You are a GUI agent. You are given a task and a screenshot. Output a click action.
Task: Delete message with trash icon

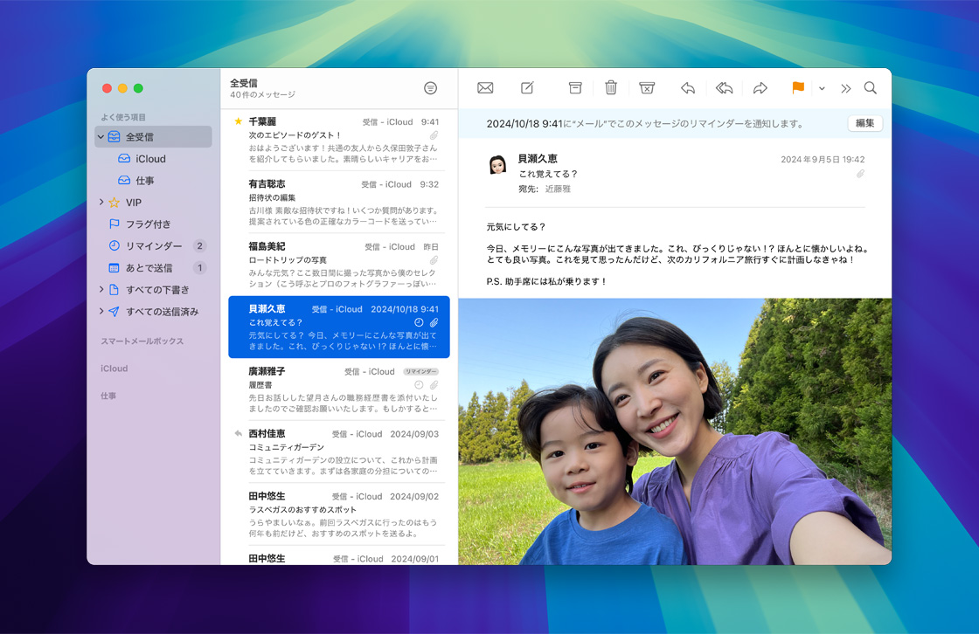pos(611,88)
